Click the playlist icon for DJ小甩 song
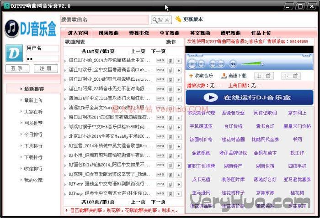Image resolution: width=320 pixels, height=218 pixels. (171, 156)
